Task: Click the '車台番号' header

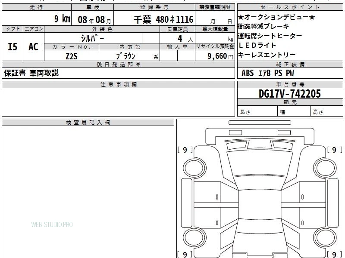Action: tap(290, 85)
